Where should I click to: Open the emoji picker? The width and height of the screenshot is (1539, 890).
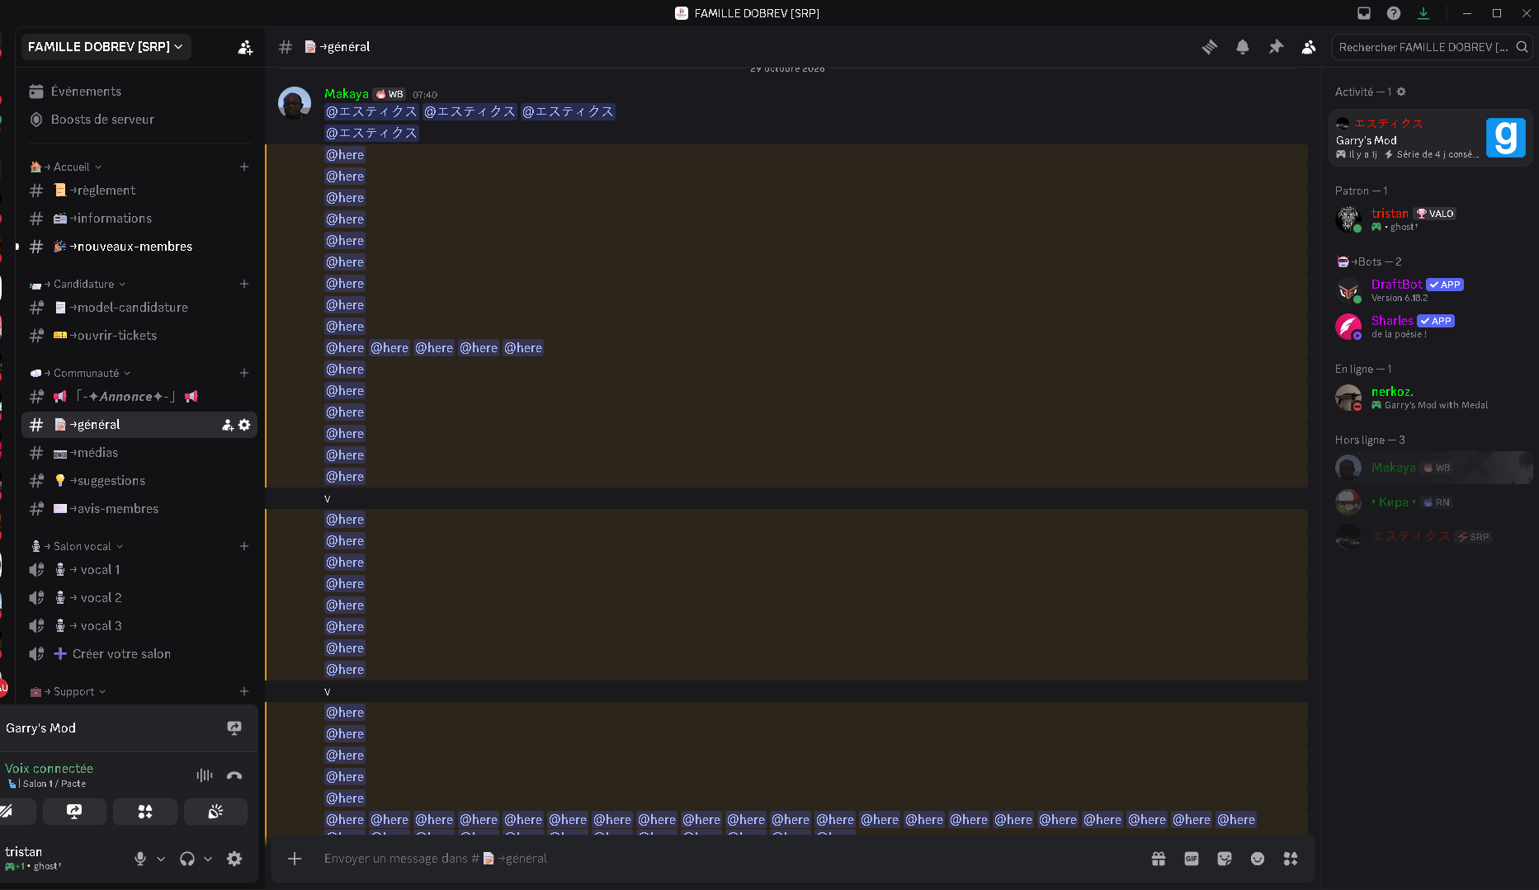click(x=1258, y=859)
